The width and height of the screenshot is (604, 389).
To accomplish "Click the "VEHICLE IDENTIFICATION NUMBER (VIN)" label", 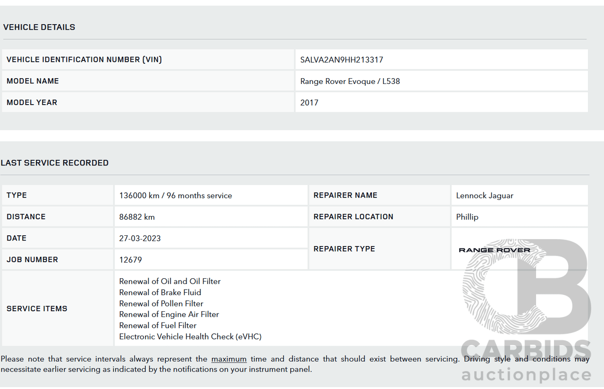I will click(x=84, y=59).
